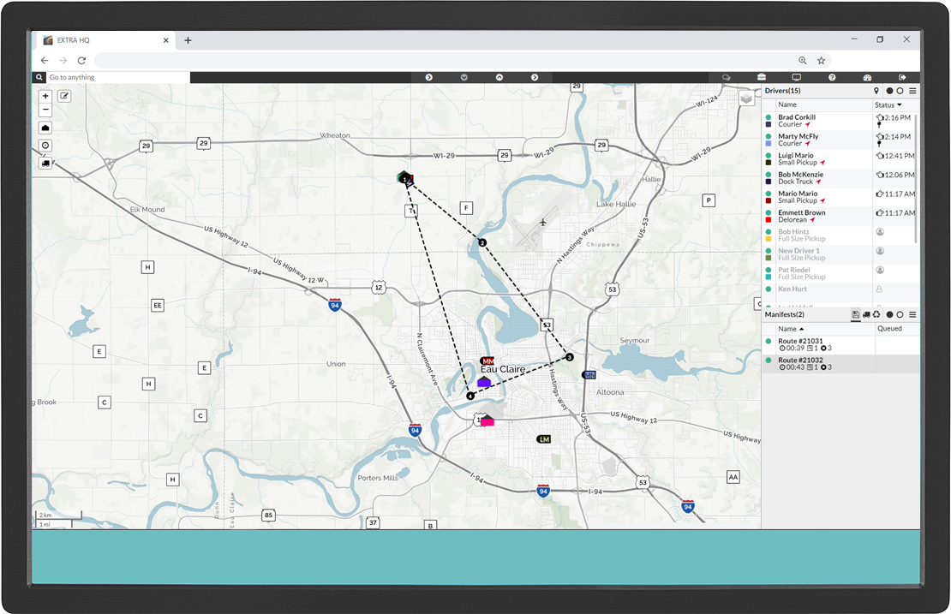This screenshot has width=951, height=614.
Task: Open the map edit/draw tool
Action: [x=64, y=96]
